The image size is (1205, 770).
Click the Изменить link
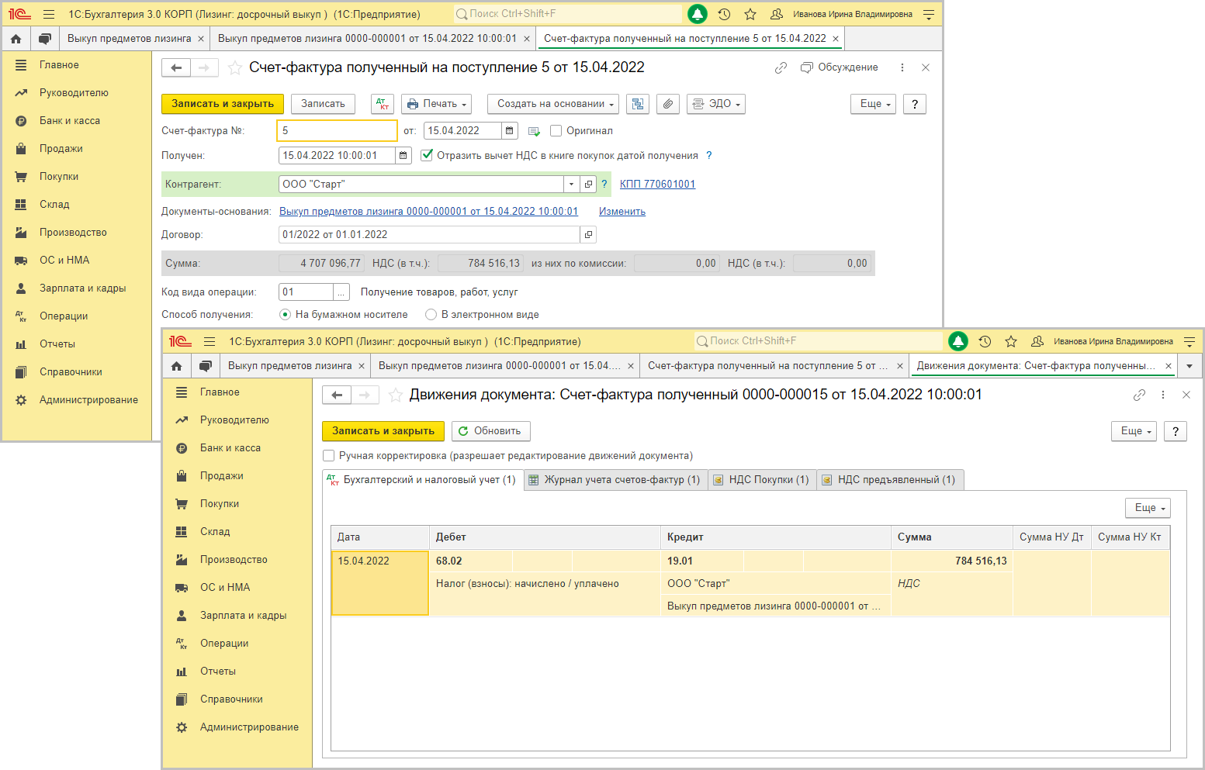pyautogui.click(x=622, y=212)
